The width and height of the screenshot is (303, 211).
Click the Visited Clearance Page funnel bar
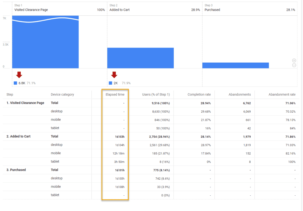(45, 42)
